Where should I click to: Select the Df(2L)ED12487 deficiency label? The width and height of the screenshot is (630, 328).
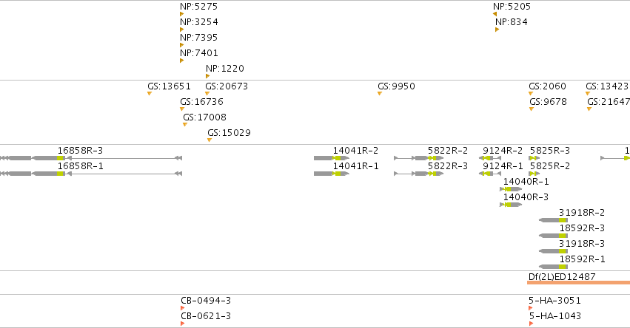(x=562, y=277)
